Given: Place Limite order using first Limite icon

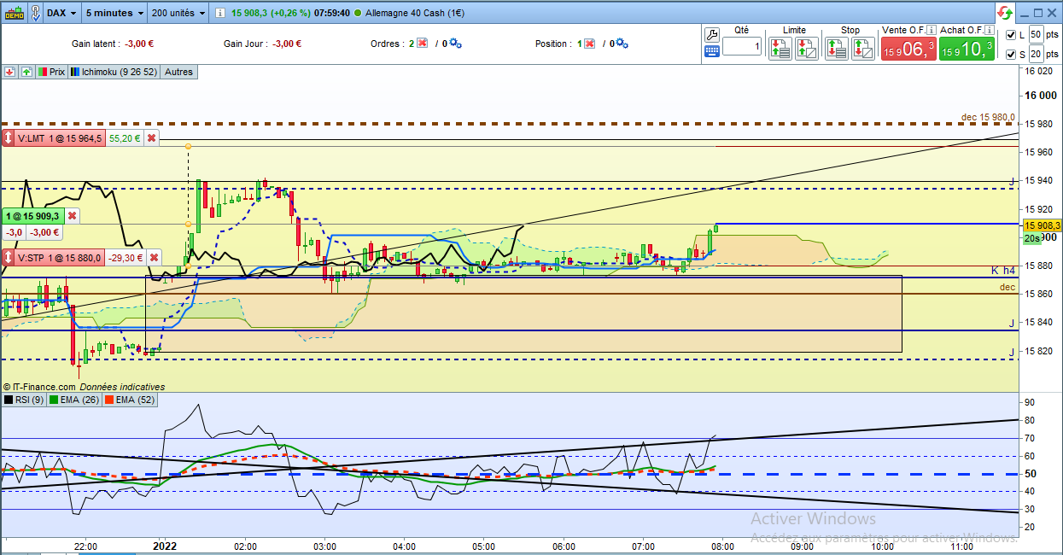Looking at the screenshot, I should click(780, 48).
